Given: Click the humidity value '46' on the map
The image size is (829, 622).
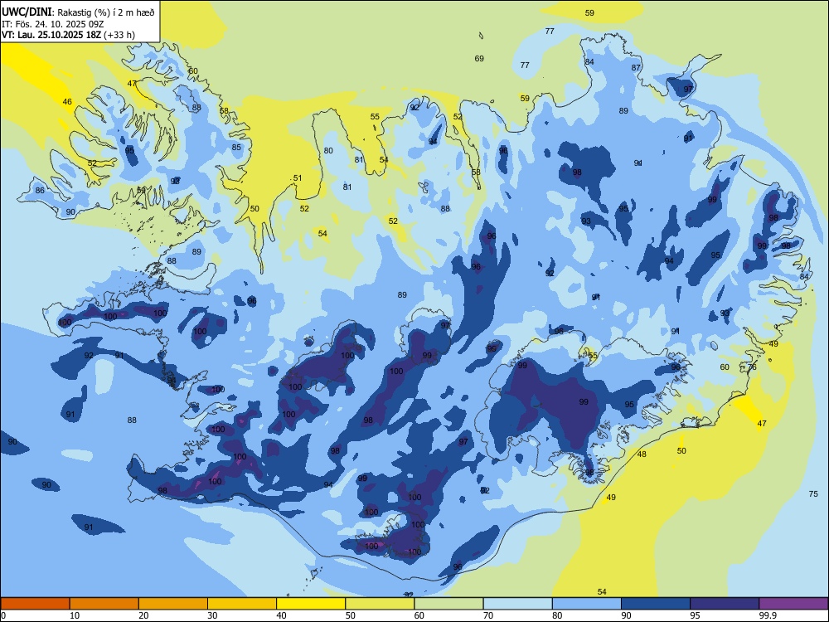Looking at the screenshot, I should (67, 102).
